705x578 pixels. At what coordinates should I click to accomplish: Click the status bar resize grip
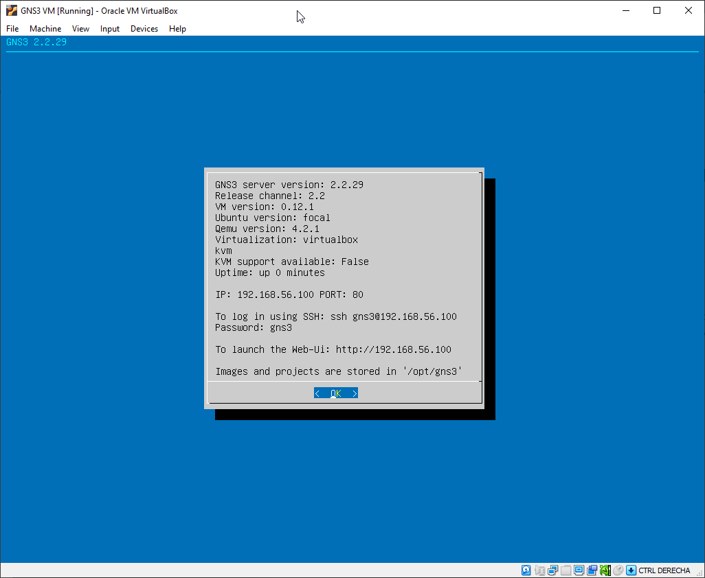click(700, 572)
